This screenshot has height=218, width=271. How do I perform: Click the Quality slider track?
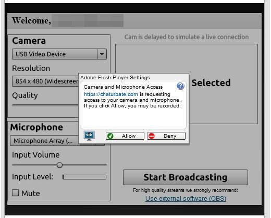45,105
